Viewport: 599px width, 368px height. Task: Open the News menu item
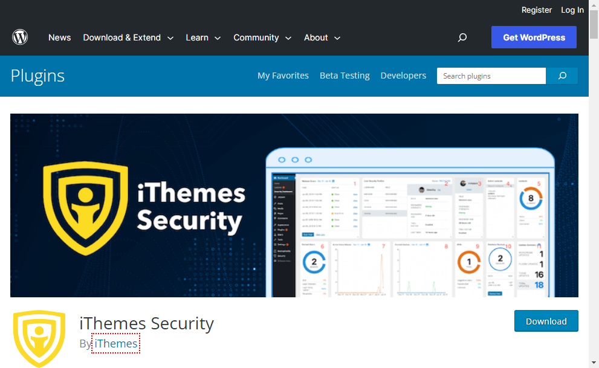60,37
